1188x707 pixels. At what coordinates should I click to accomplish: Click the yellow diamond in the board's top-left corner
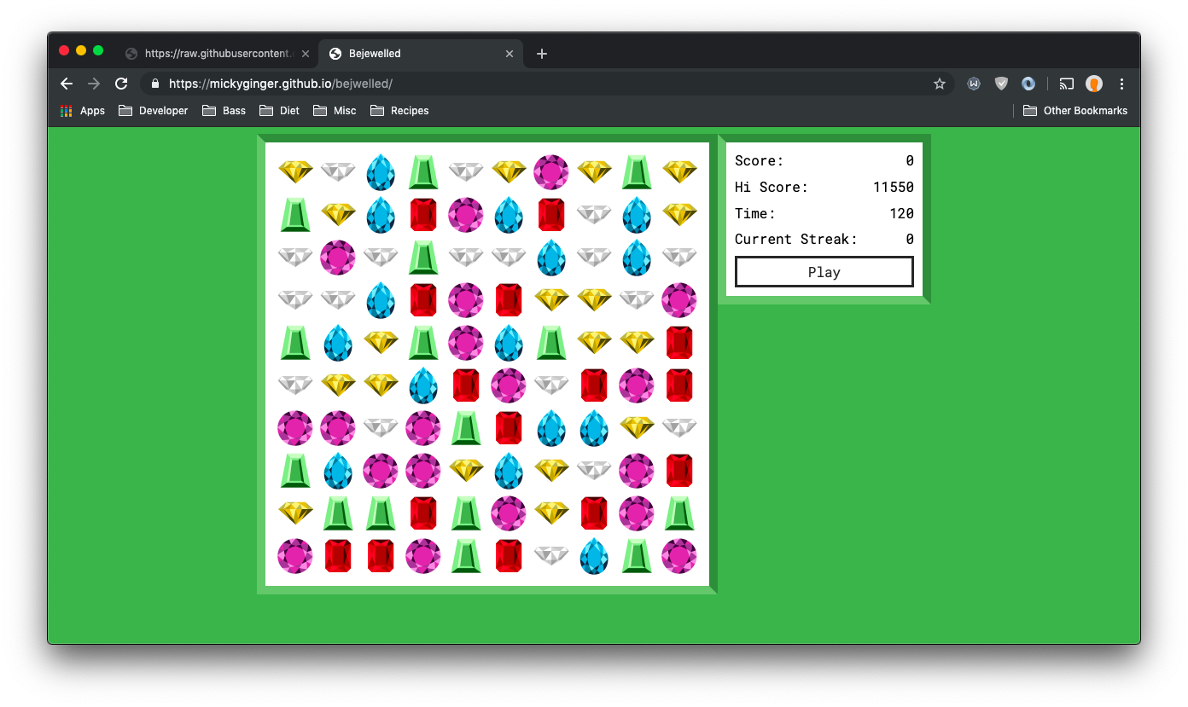pyautogui.click(x=295, y=171)
